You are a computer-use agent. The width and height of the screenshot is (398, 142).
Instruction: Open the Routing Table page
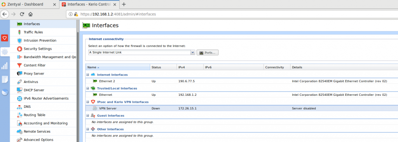pos(34,115)
